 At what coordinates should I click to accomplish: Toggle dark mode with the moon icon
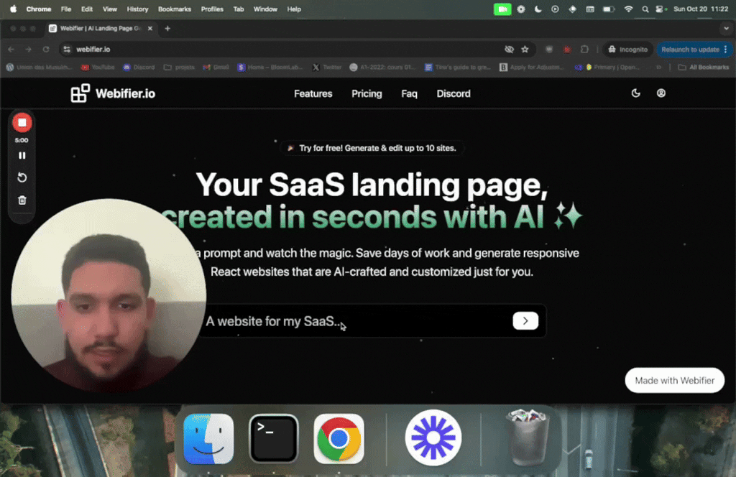coord(635,93)
